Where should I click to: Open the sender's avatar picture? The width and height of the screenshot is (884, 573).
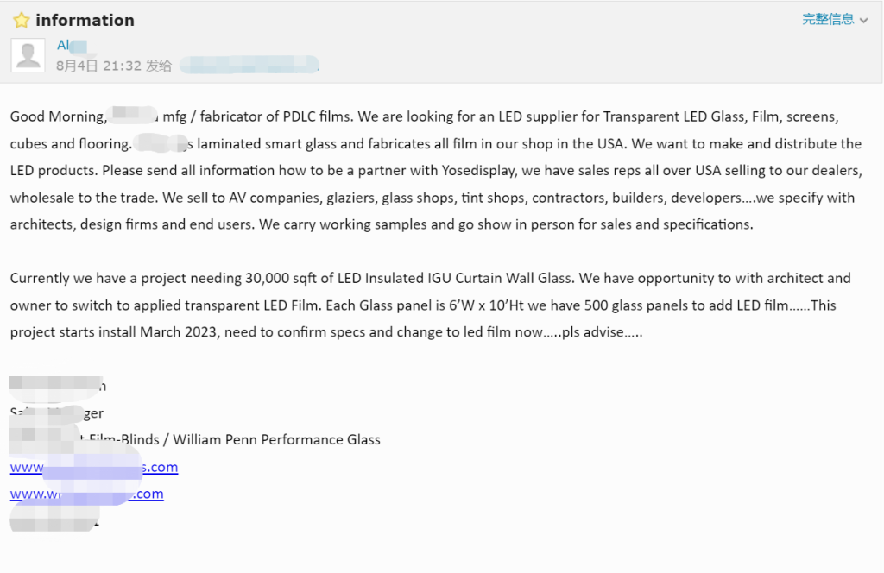coord(28,55)
